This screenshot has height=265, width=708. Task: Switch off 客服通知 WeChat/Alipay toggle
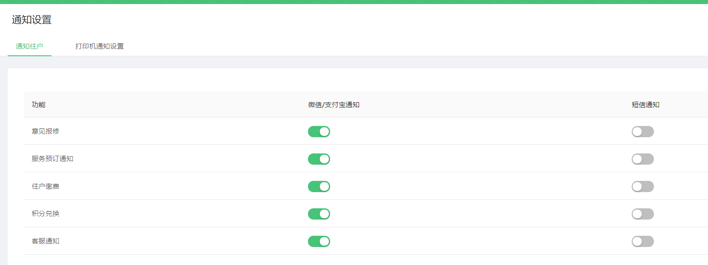[319, 241]
